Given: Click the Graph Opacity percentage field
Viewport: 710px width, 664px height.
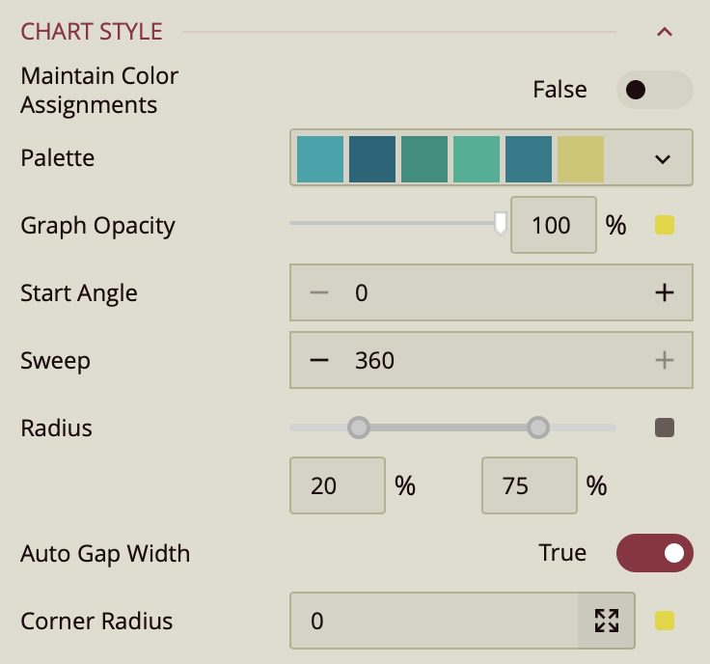Looking at the screenshot, I should tap(553, 226).
